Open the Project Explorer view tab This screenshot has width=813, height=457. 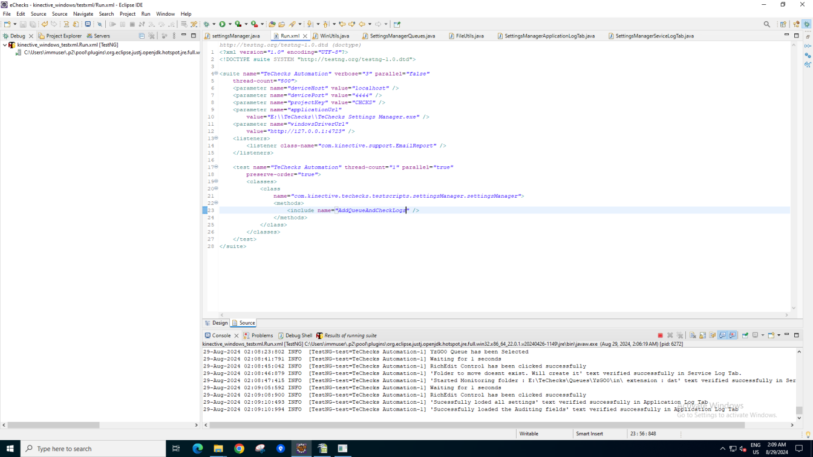click(60, 36)
